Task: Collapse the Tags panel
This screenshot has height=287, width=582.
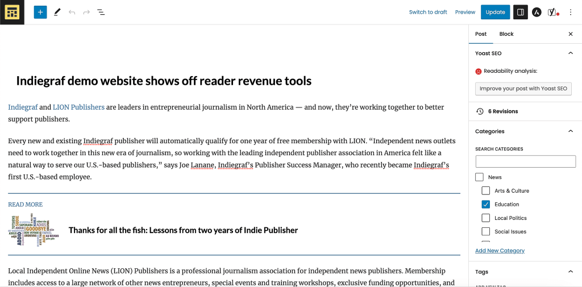Action: 571,272
